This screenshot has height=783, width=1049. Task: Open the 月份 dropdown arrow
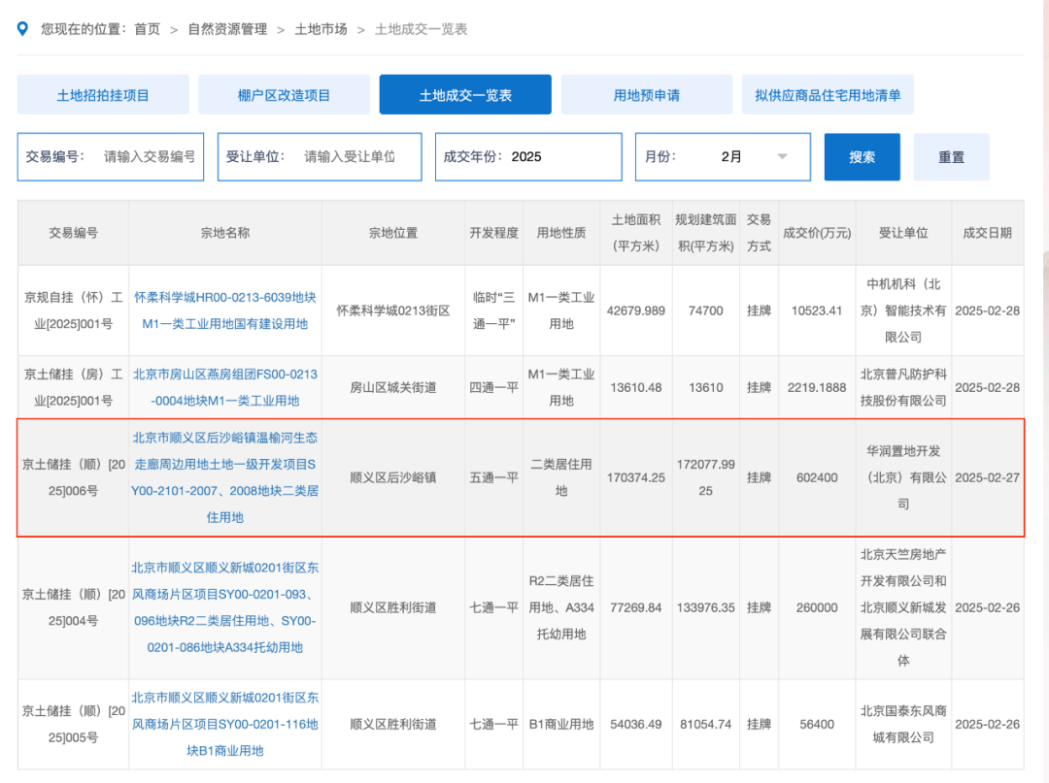pyautogui.click(x=782, y=157)
